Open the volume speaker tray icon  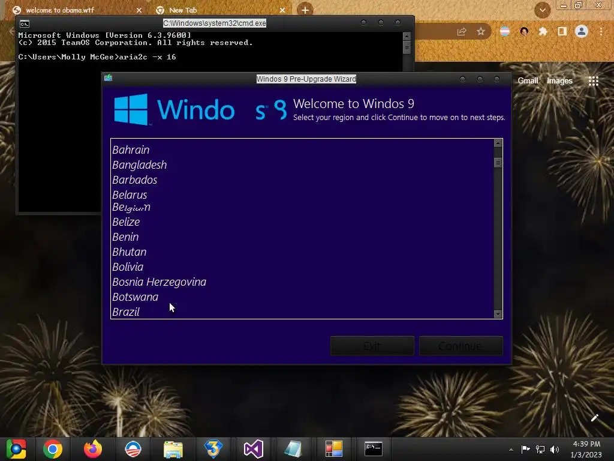555,449
